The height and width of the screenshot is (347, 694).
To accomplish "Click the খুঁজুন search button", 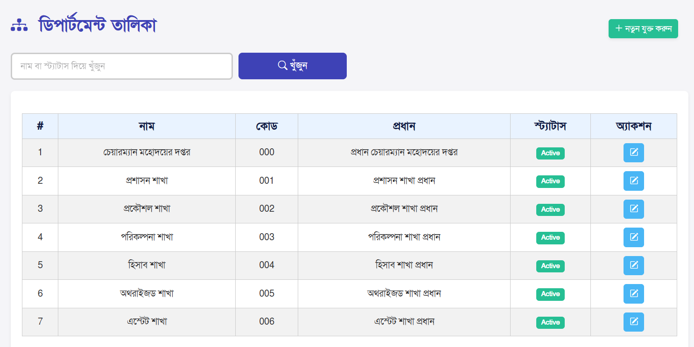I will point(292,66).
